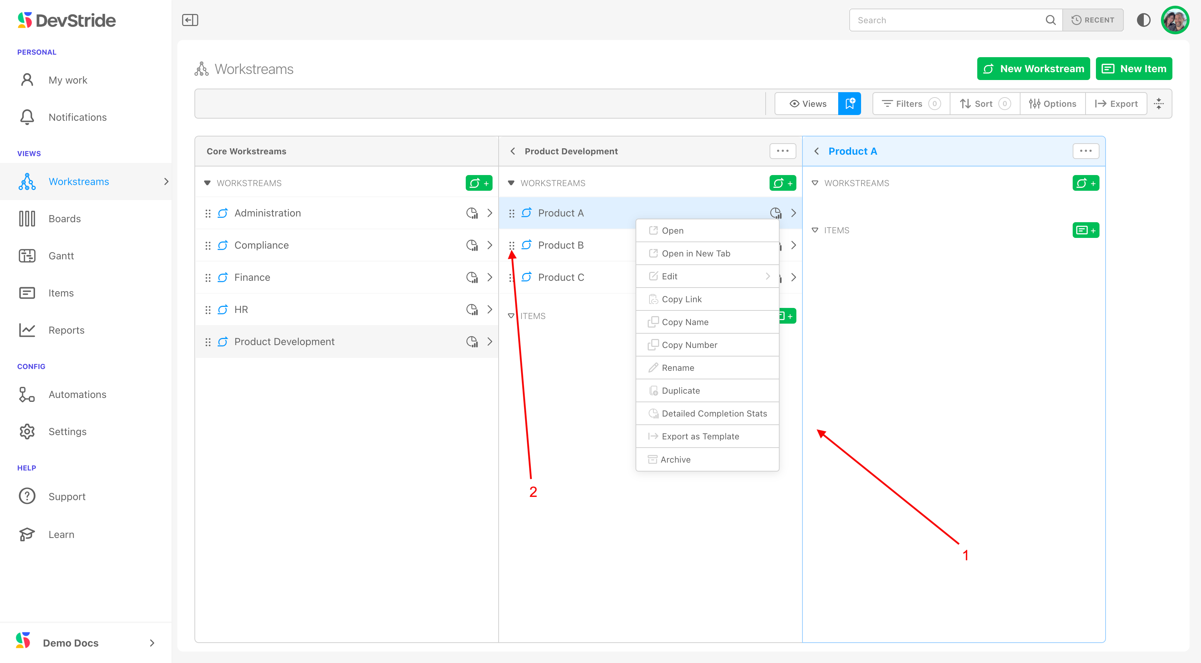The image size is (1201, 663).
Task: Collapse the left sidebar panel icon
Action: 190,20
